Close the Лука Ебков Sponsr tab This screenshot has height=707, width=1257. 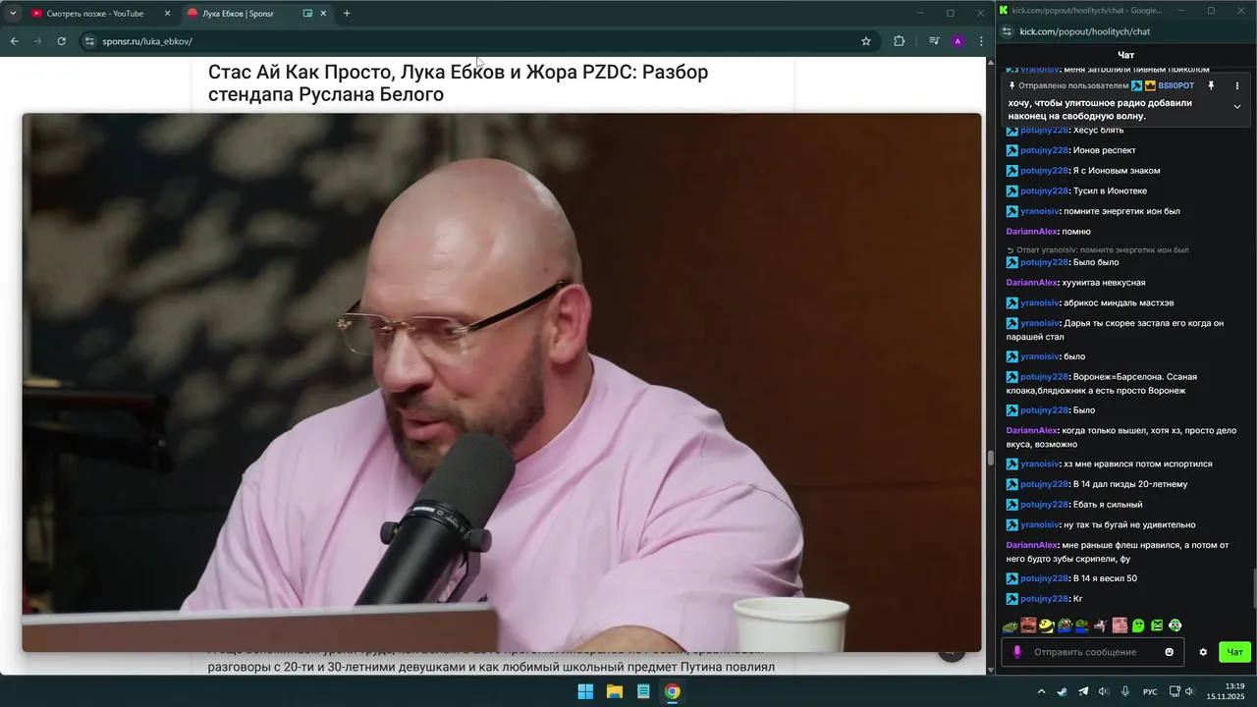point(323,14)
